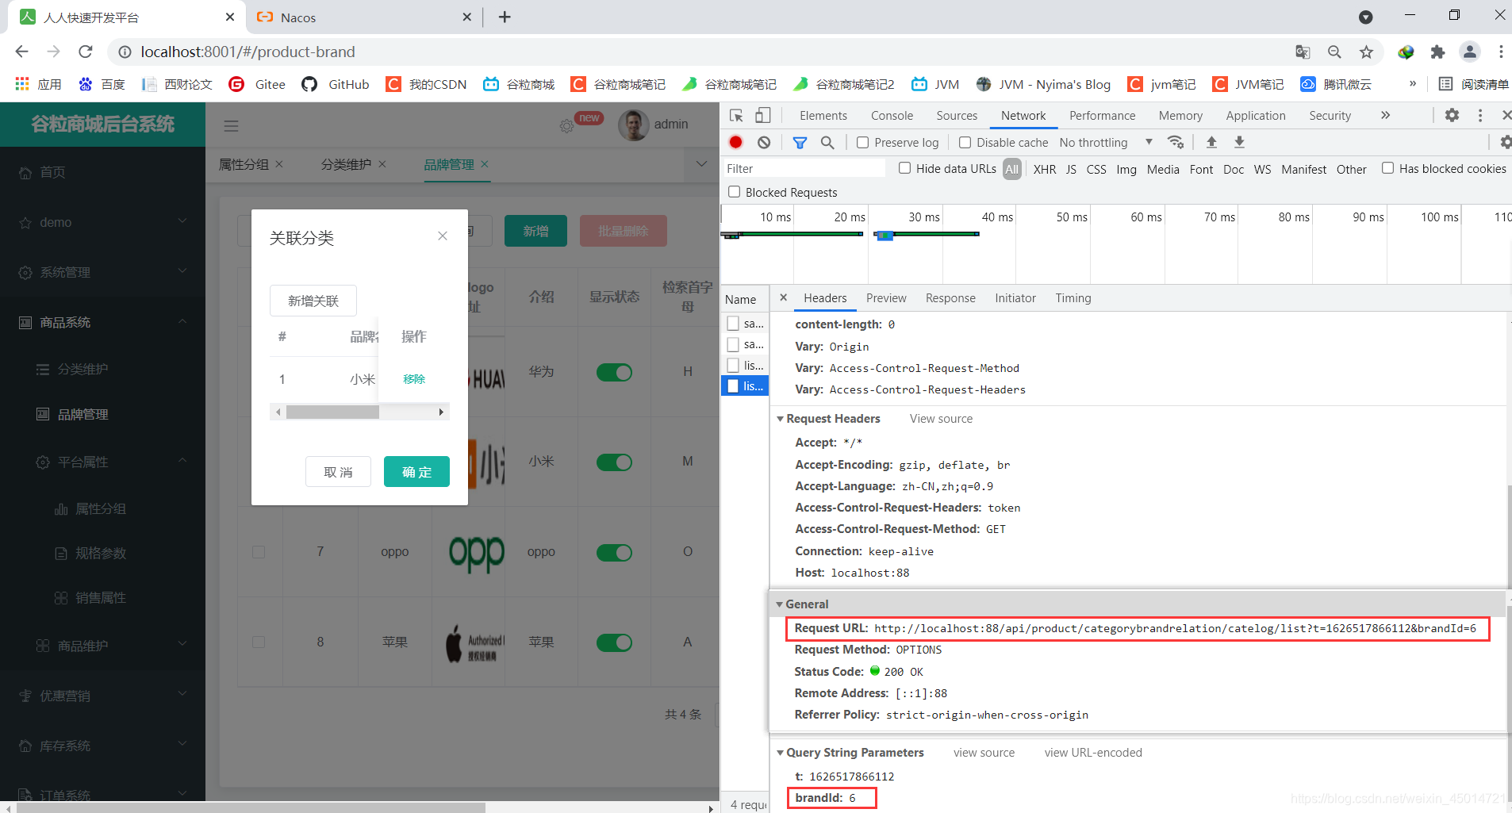The image size is (1512, 813).
Task: Check Blocked Requests
Action: (x=734, y=192)
